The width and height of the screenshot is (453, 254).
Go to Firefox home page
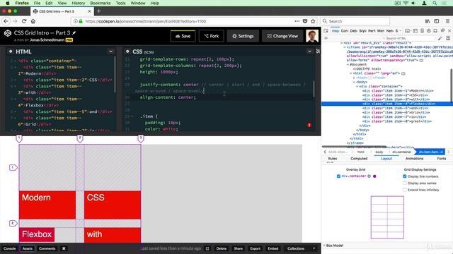[x=33, y=21]
